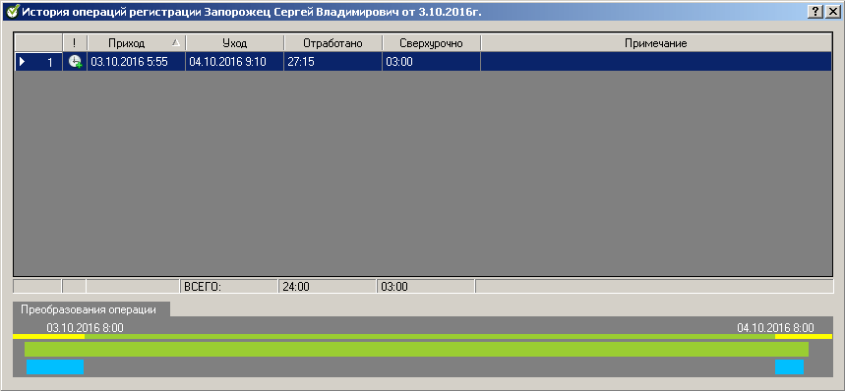Click the row pointer arrow in row 1
Viewport: 845px width, 391px height.
click(22, 62)
